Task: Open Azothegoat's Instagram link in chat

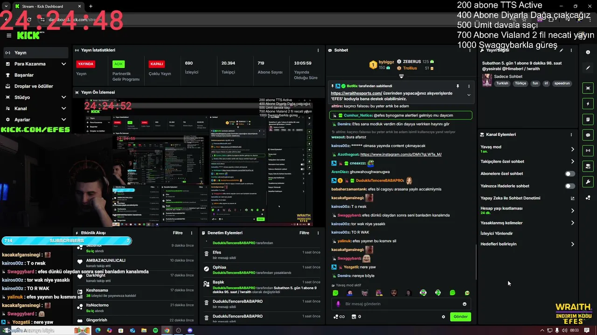Action: pyautogui.click(x=401, y=154)
